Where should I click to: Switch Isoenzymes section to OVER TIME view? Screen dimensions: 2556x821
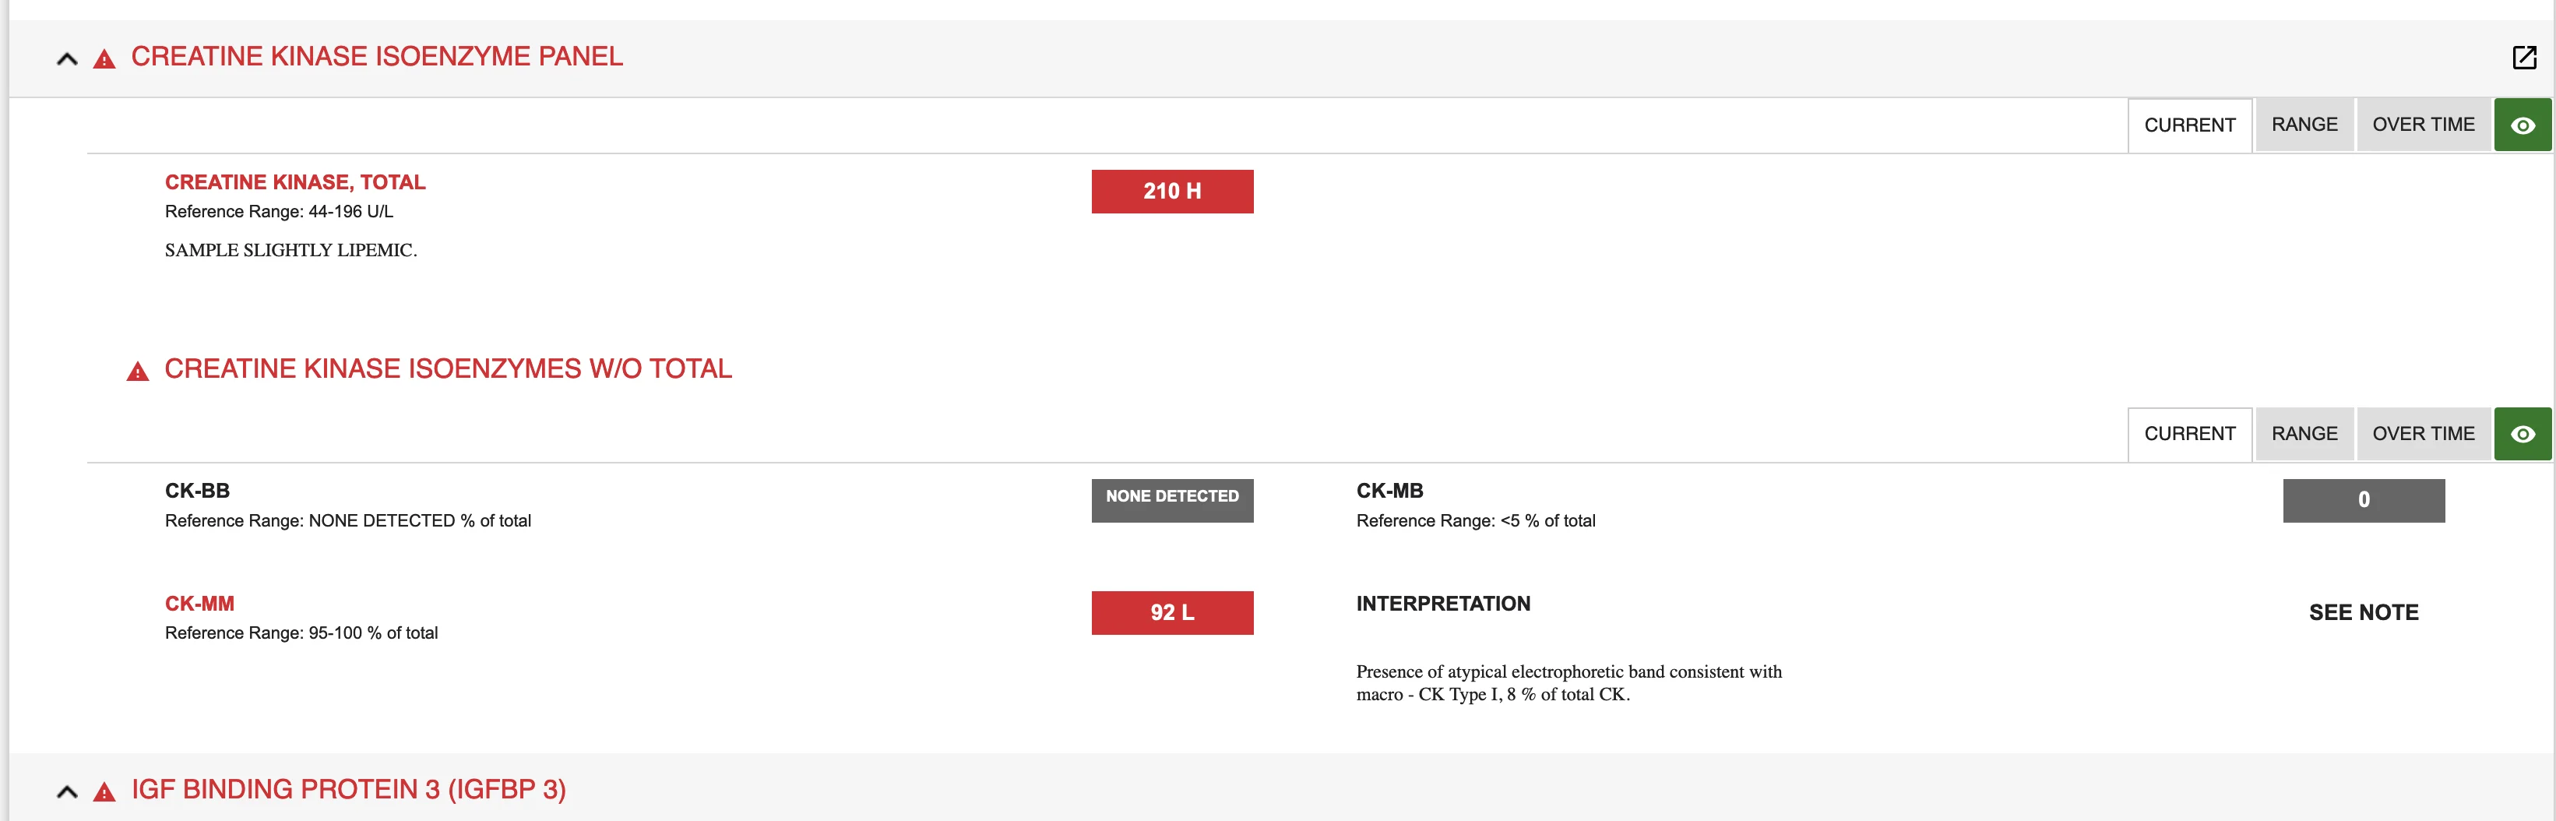tap(2423, 434)
